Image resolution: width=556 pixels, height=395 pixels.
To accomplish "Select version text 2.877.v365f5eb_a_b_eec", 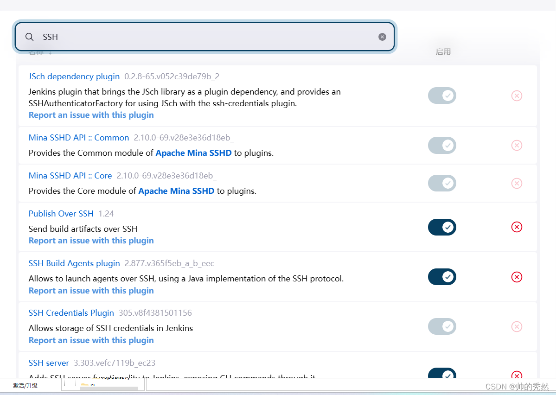I will 170,263.
